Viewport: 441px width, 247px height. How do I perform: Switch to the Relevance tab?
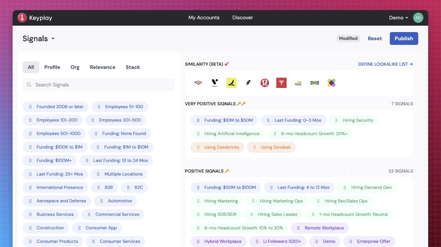coord(103,67)
